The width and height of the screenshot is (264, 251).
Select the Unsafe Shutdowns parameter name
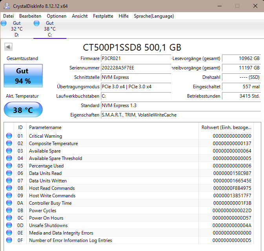[48, 226]
